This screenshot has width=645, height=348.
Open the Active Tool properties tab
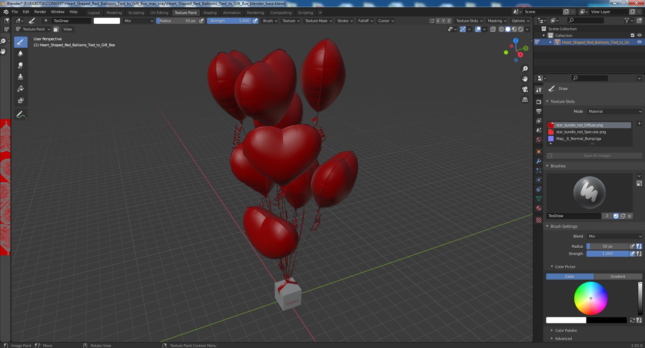(x=539, y=90)
